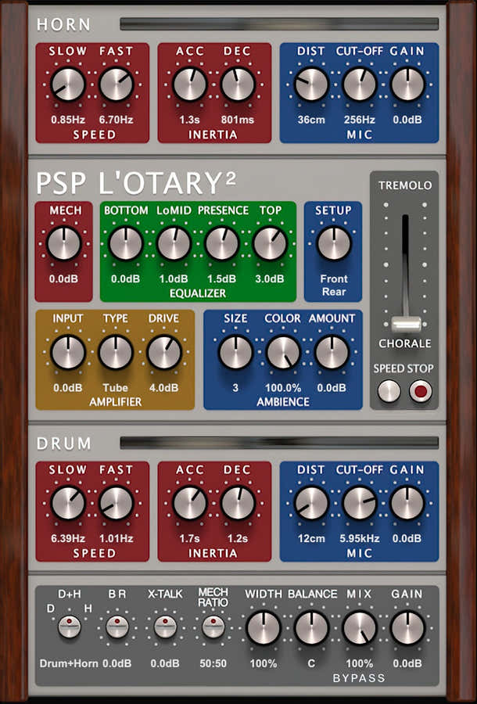Click the Tube amplifier type value
The height and width of the screenshot is (704, 477).
coord(115,387)
